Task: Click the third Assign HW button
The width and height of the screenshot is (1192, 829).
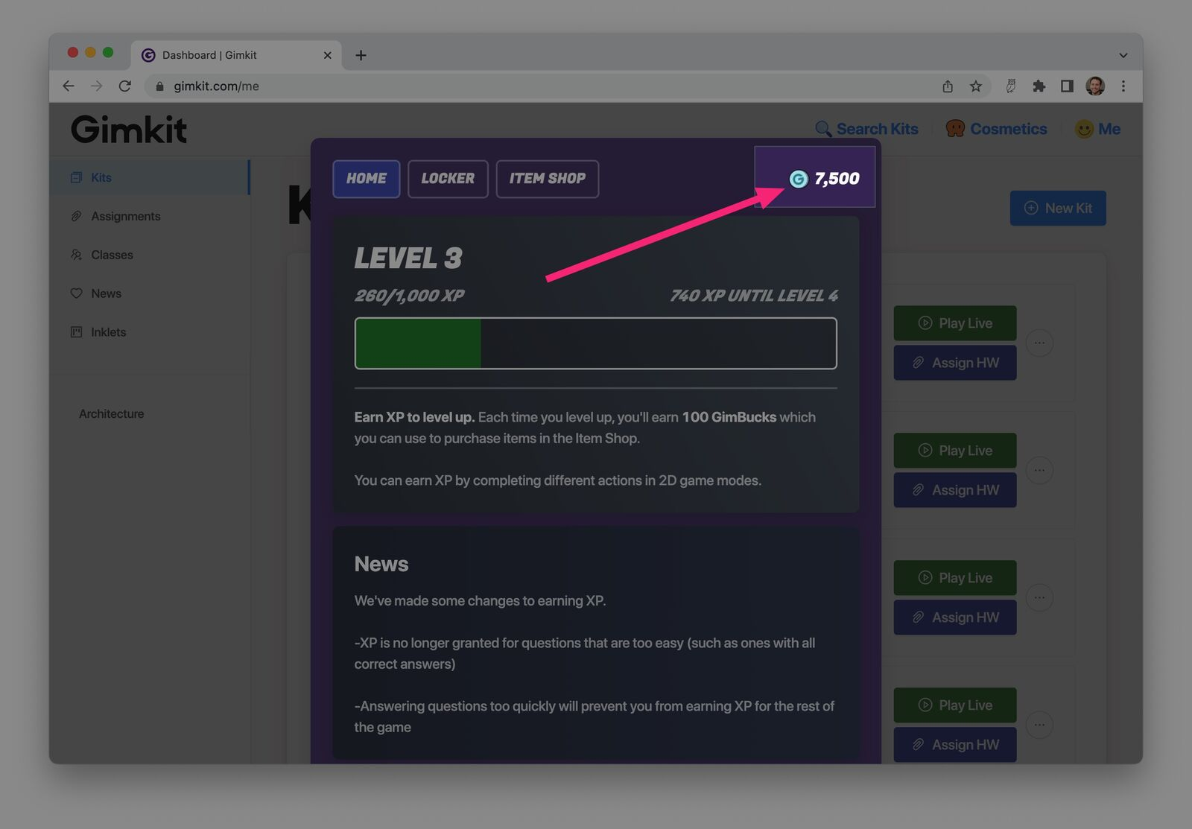Action: [x=955, y=617]
